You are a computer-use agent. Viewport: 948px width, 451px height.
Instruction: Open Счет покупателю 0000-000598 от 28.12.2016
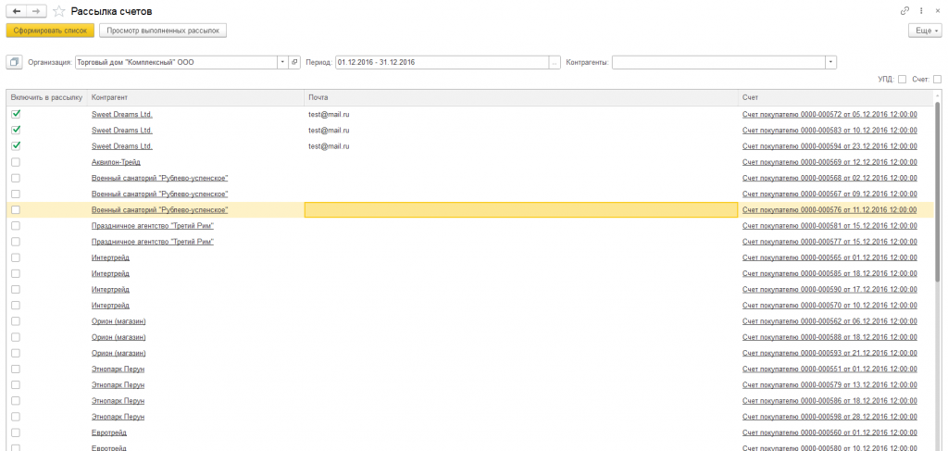(829, 417)
